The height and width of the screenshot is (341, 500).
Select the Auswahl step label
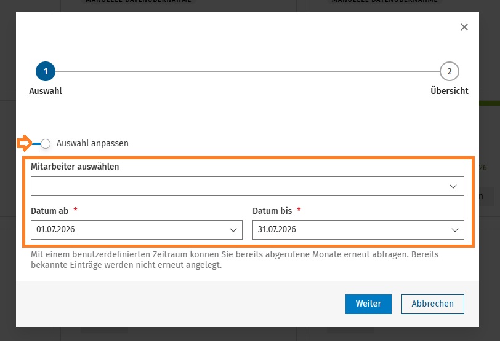pos(46,91)
